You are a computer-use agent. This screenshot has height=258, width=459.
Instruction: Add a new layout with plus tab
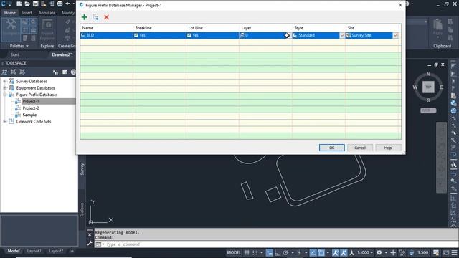tap(72, 251)
